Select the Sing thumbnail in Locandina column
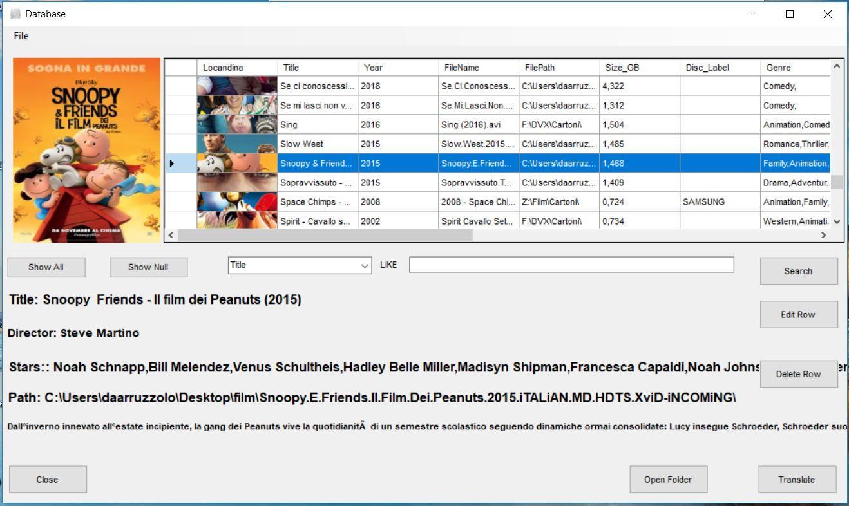 237,125
